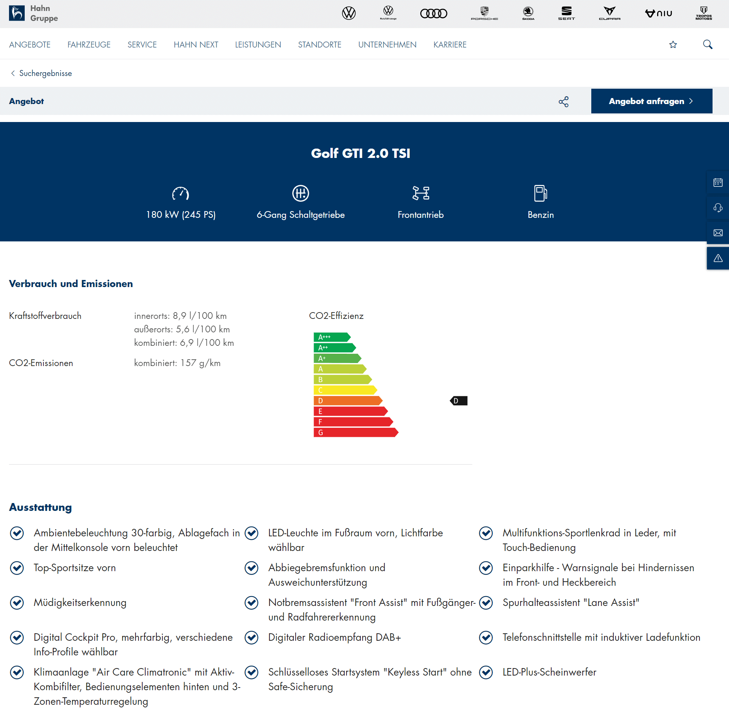Select the Volkswagen brand logo
This screenshot has height=710, width=729.
(x=348, y=13)
